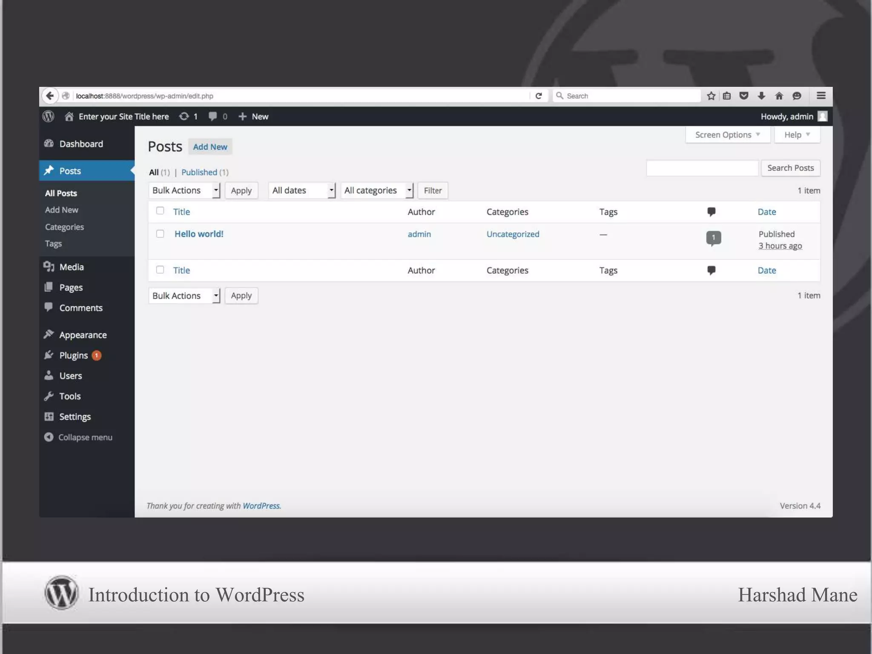Open the chat bubble icon in browser toolbar
This screenshot has width=872, height=654.
[797, 96]
